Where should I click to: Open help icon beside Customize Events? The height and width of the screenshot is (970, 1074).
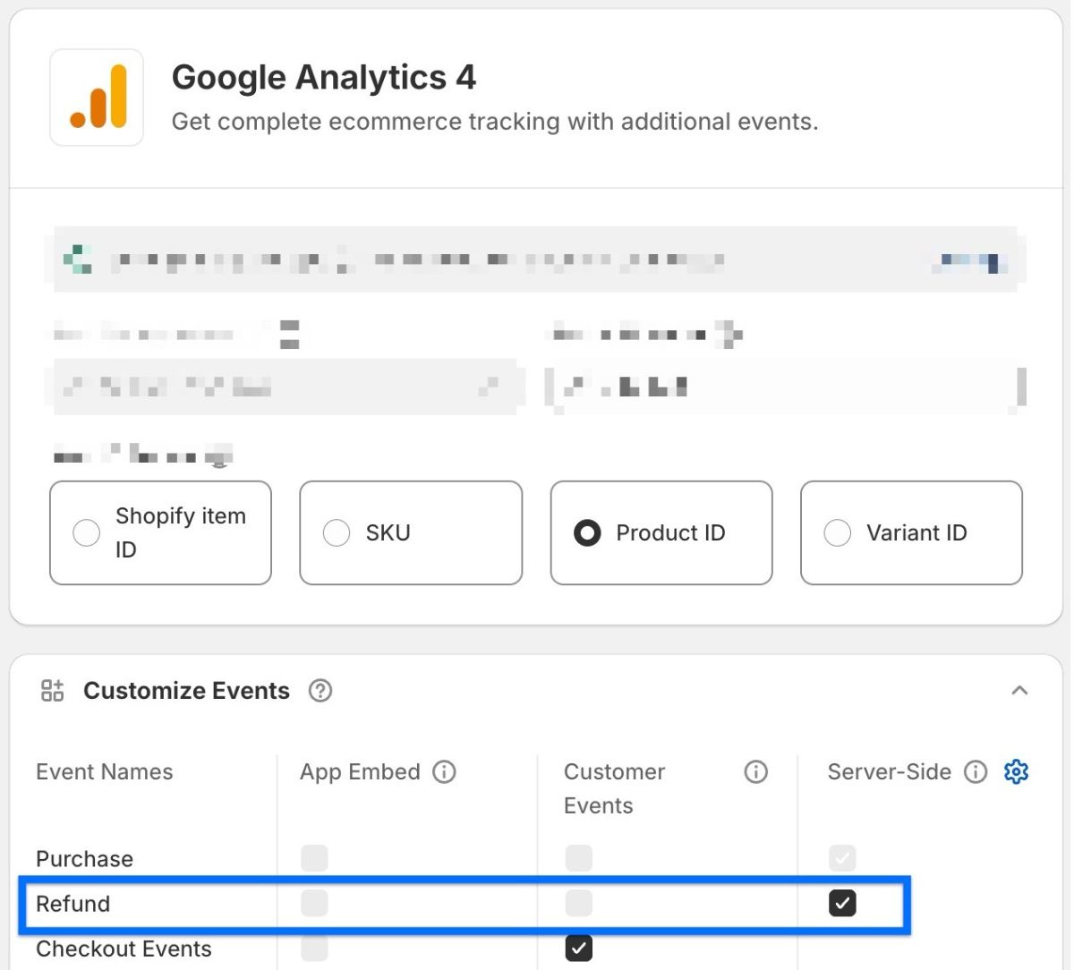tap(320, 691)
